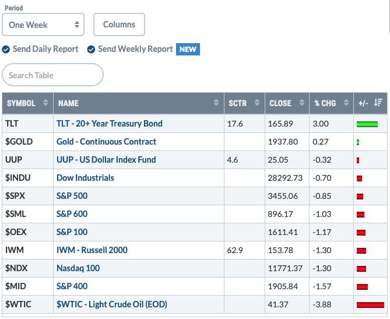Open S&P 600 link

click(x=72, y=214)
